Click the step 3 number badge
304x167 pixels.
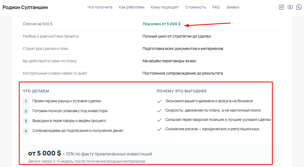pos(26,121)
